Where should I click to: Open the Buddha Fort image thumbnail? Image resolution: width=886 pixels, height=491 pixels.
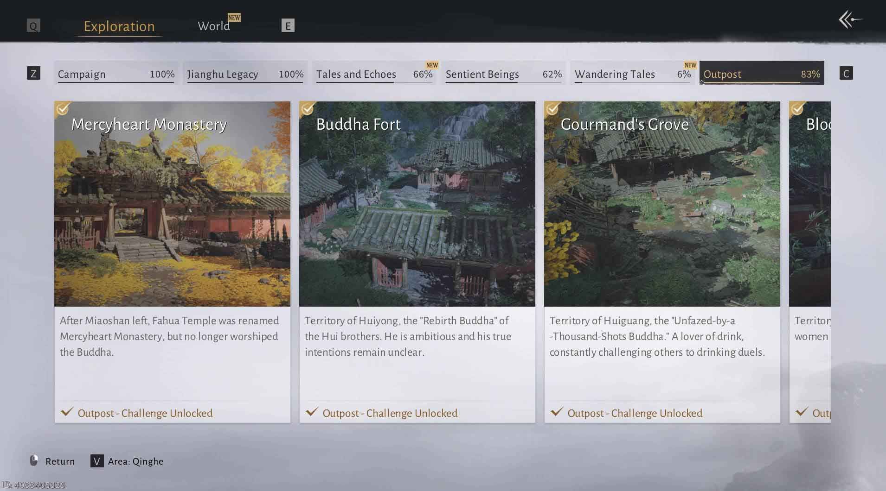(x=417, y=204)
